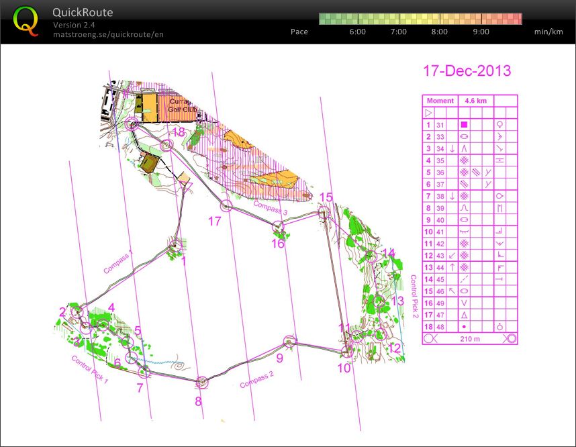The height and width of the screenshot is (447, 576).
Task: Click the Moment header cell in control table
Action: (x=440, y=101)
